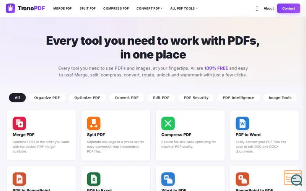Viewport: 306px width, 191px height.
Task: Click the 'Every tool you need' main heading
Action: coord(153,47)
